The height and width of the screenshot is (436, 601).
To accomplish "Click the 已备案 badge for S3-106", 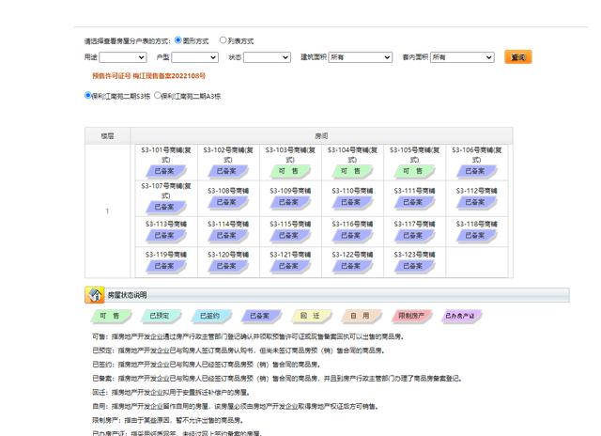I will pos(476,171).
